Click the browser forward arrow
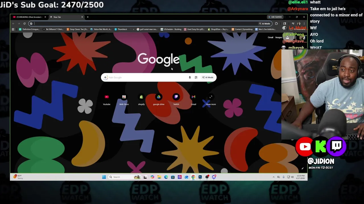The height and width of the screenshot is (204, 364). click(19, 24)
